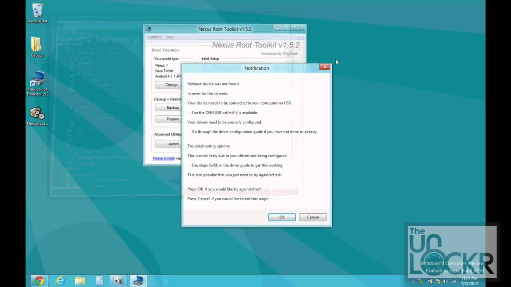This screenshot has width=511, height=287.
Task: Open Internet Explorer from the taskbar
Action: tap(60, 281)
